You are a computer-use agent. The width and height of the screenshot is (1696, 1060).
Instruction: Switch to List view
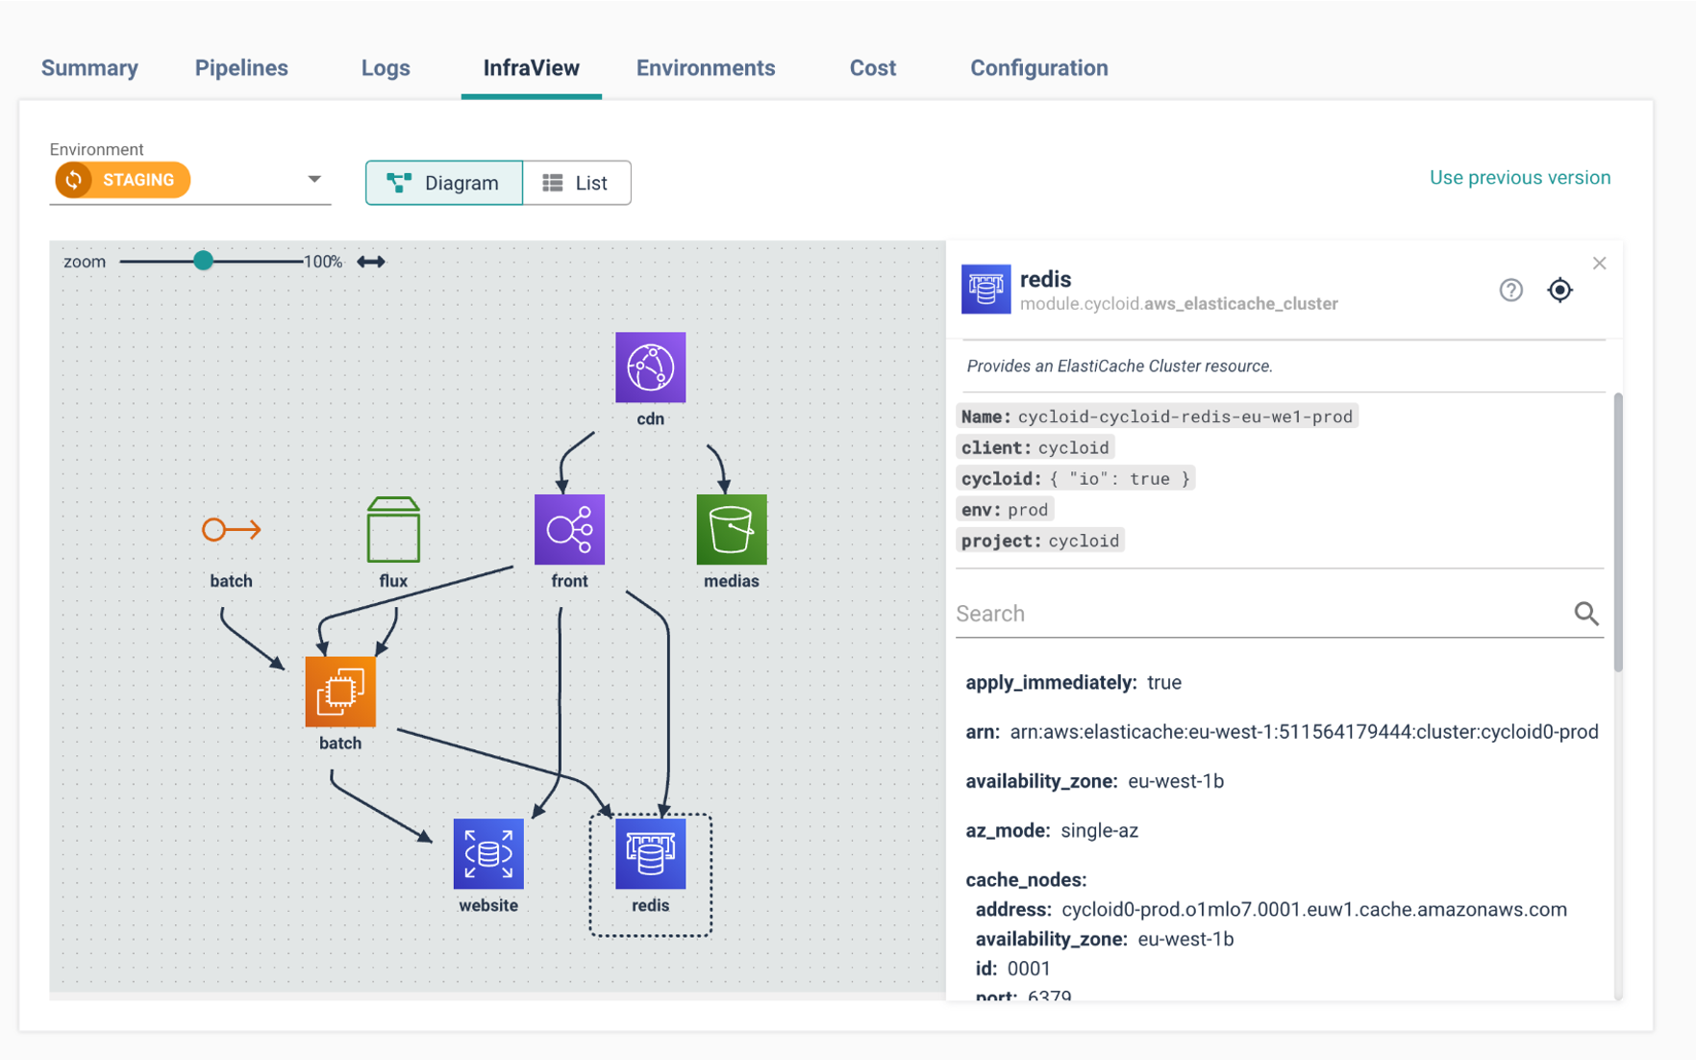(x=577, y=183)
